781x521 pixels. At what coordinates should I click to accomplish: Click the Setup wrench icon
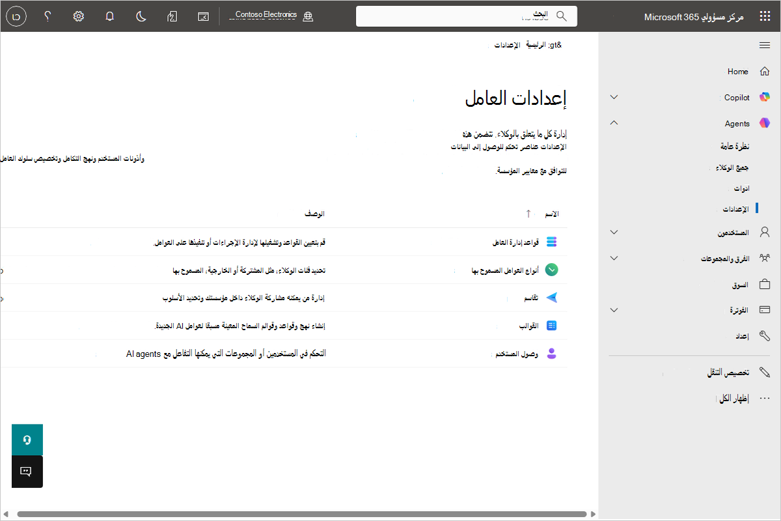pos(765,336)
